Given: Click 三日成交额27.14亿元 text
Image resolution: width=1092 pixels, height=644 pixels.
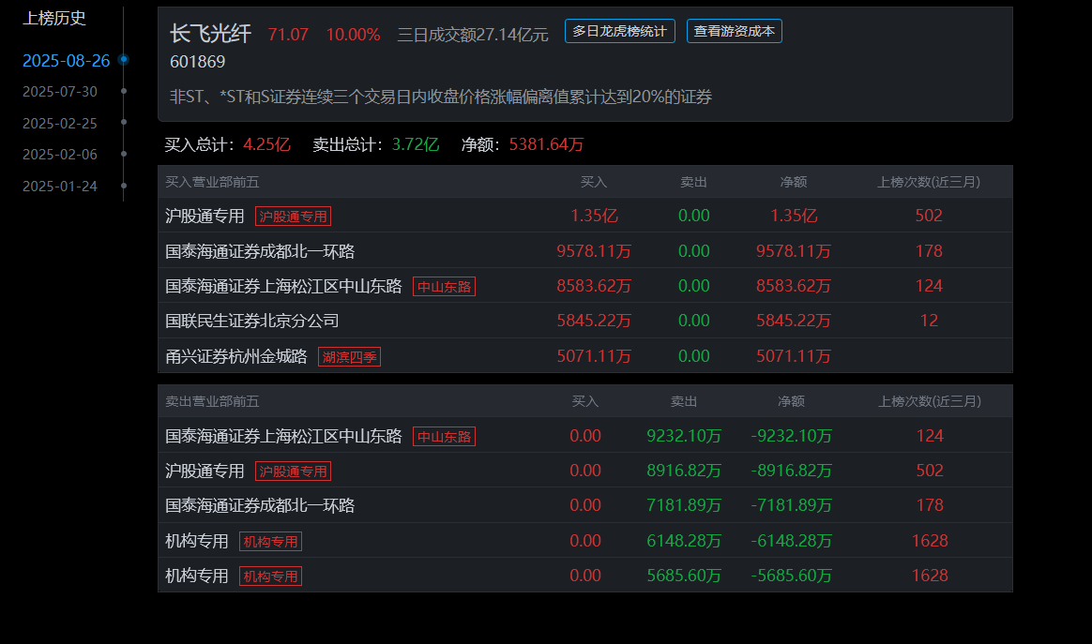Looking at the screenshot, I should (x=473, y=35).
